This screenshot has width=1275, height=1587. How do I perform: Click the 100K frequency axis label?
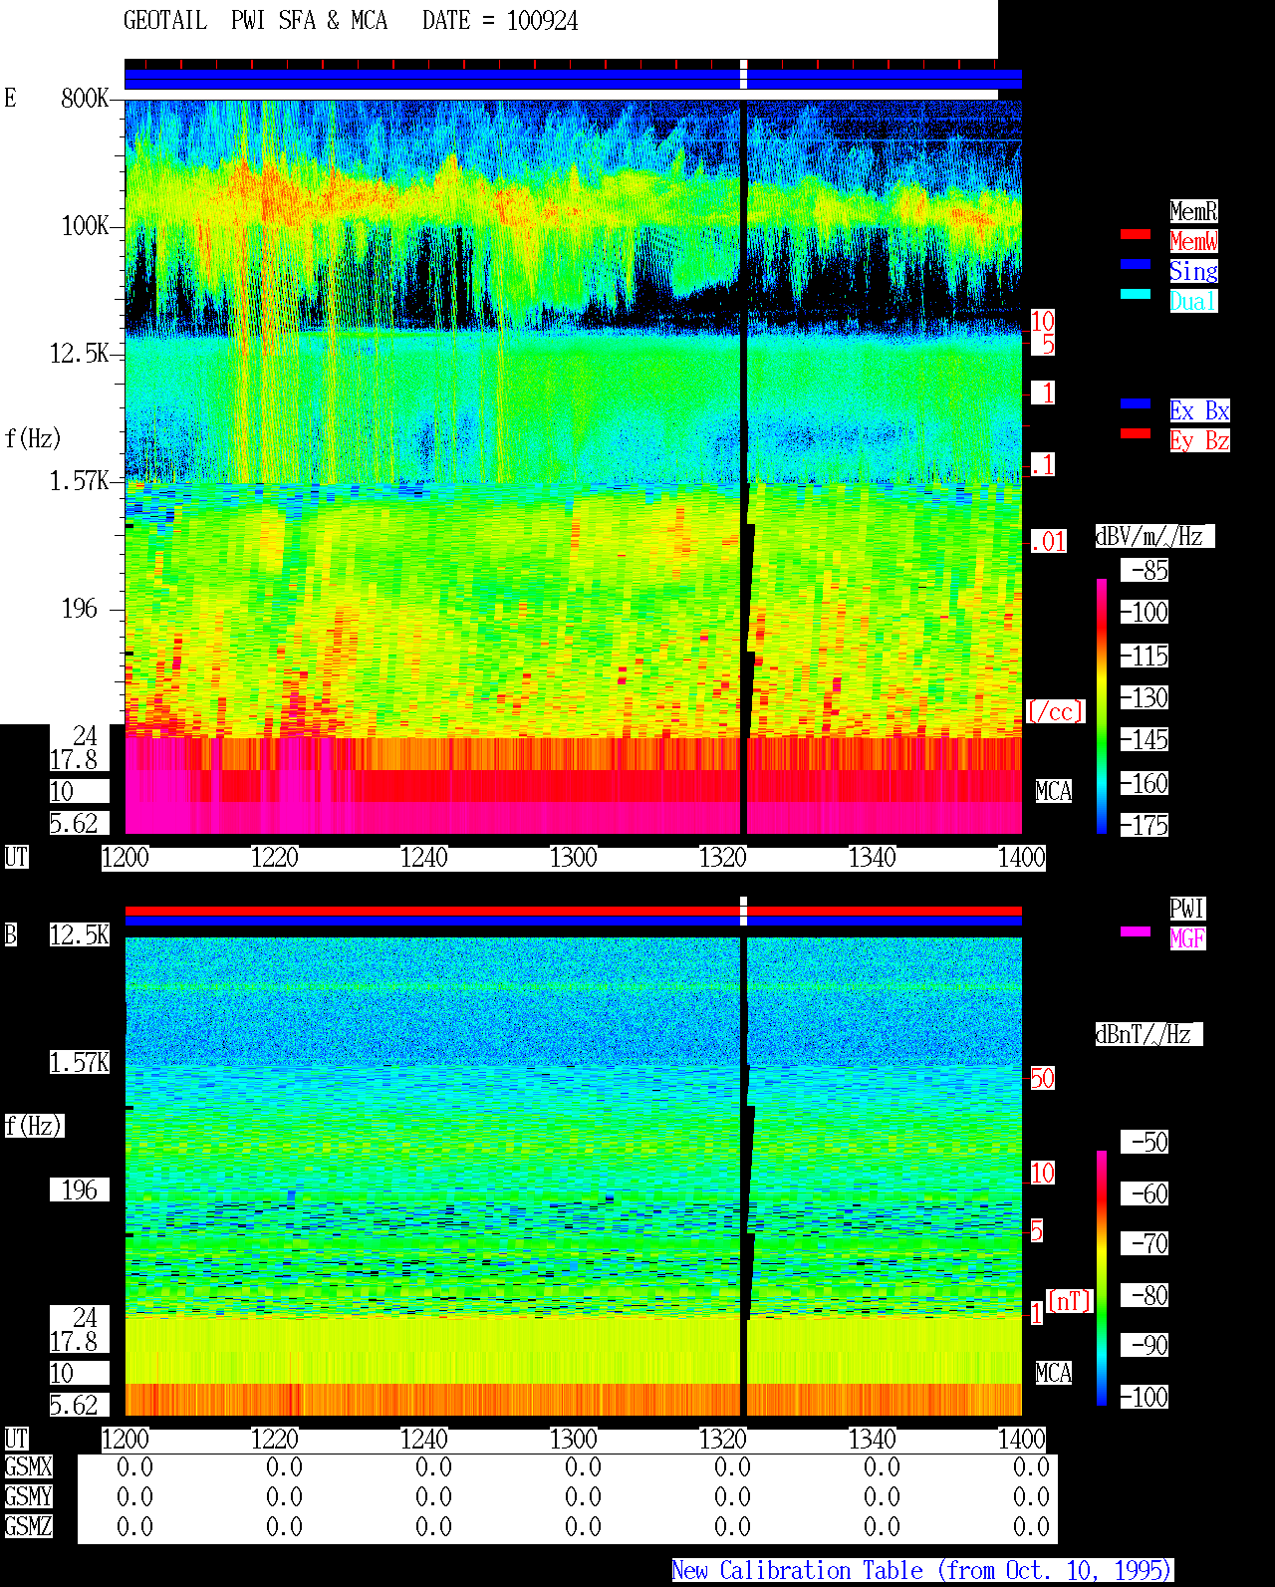tap(85, 226)
